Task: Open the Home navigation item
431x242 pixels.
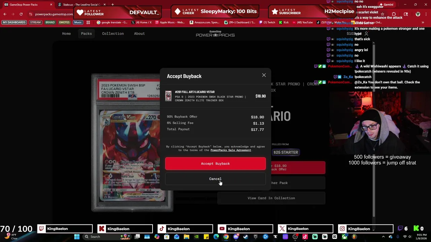Action: (66, 34)
